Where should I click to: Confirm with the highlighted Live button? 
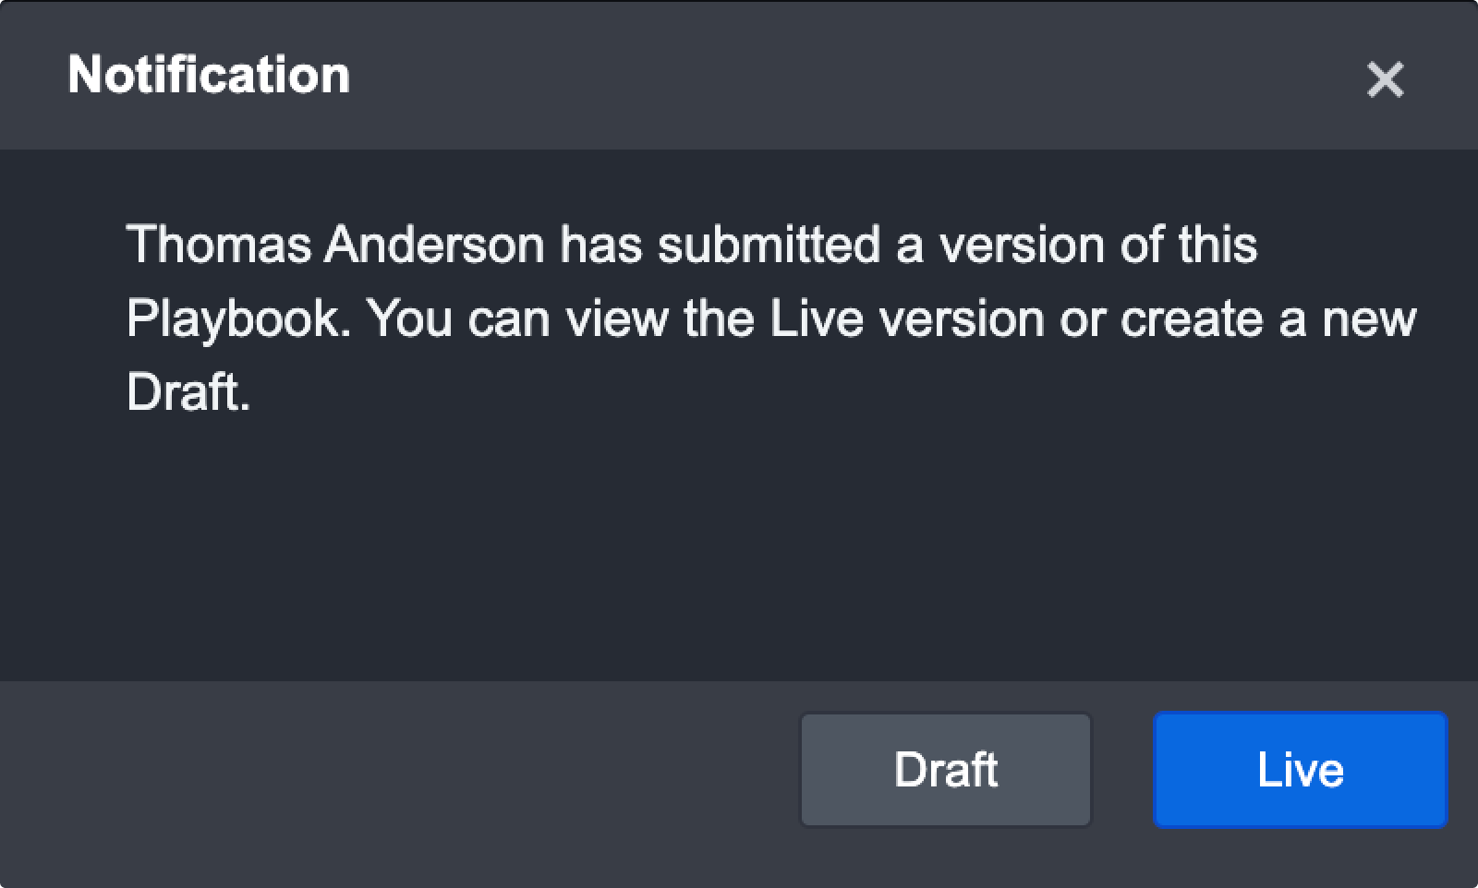coord(1300,770)
